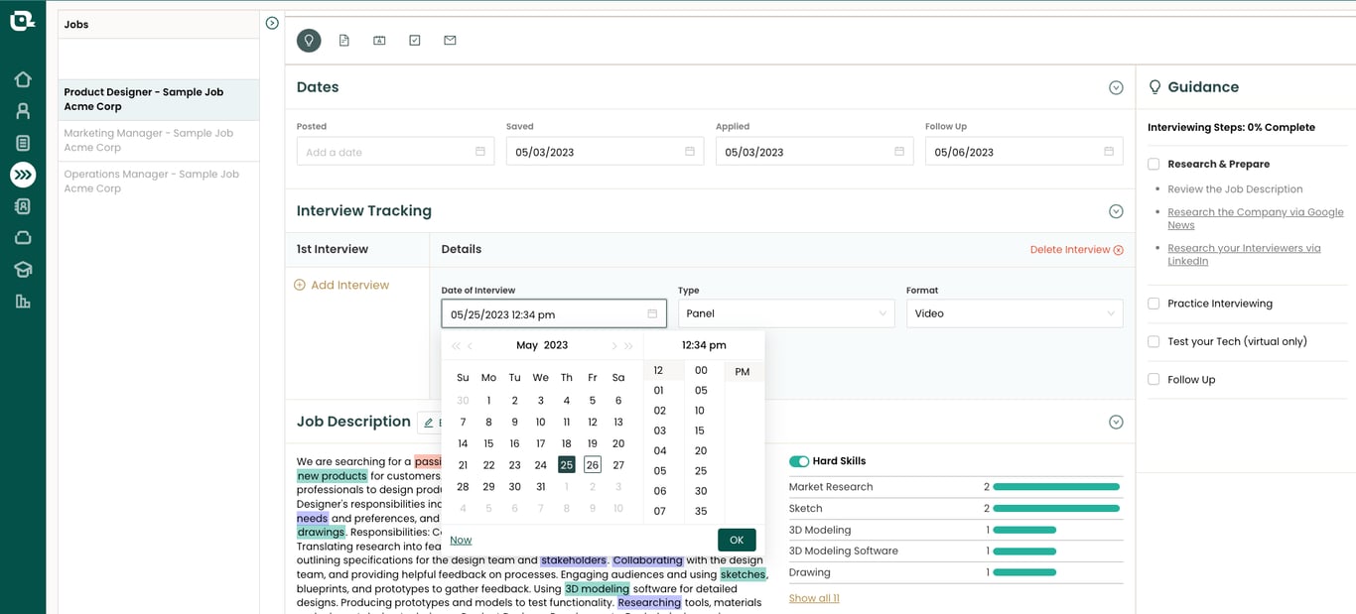The height and width of the screenshot is (614, 1356).
Task: Collapse the Job Description section chevron
Action: point(1116,423)
